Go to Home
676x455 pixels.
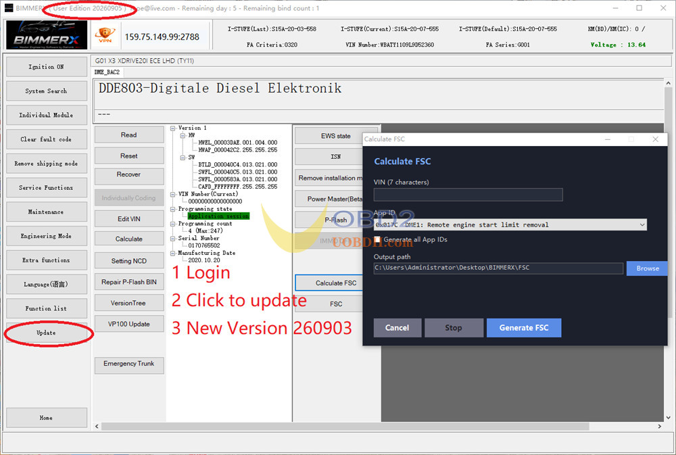(x=47, y=418)
